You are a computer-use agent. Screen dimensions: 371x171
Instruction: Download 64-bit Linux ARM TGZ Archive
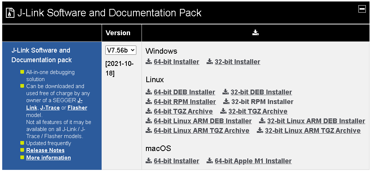click(201, 131)
